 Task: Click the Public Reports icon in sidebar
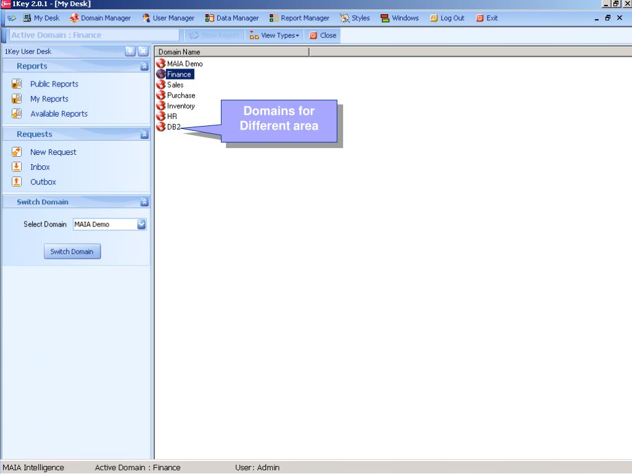(x=17, y=84)
